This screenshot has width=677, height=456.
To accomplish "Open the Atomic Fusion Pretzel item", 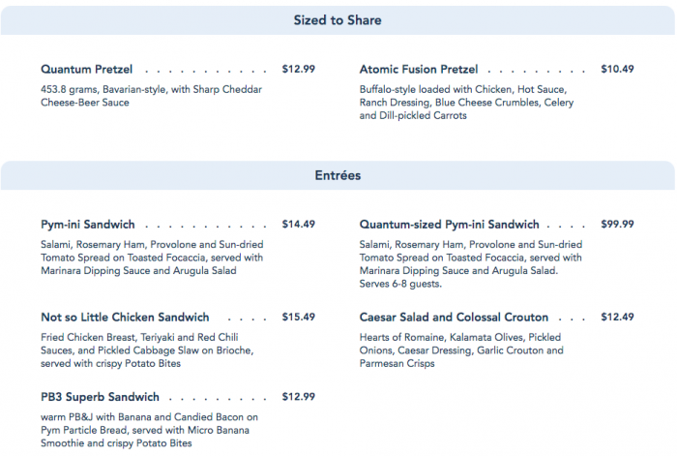I will point(419,70).
